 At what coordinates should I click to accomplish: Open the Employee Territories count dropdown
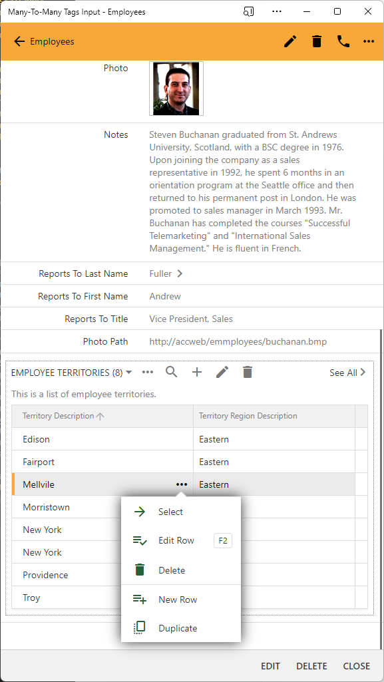pyautogui.click(x=130, y=372)
